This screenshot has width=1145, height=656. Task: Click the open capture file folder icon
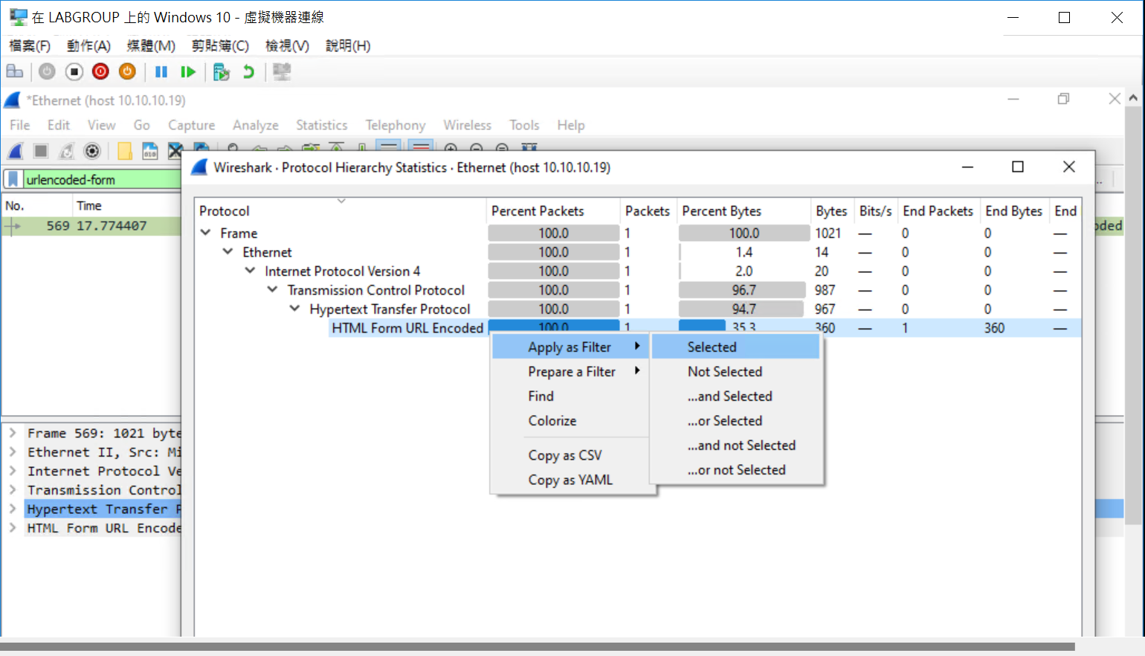point(125,152)
